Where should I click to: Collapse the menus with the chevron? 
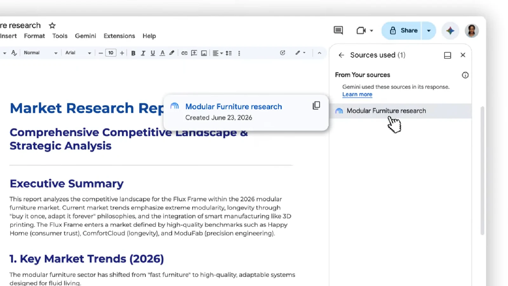pyautogui.click(x=319, y=53)
